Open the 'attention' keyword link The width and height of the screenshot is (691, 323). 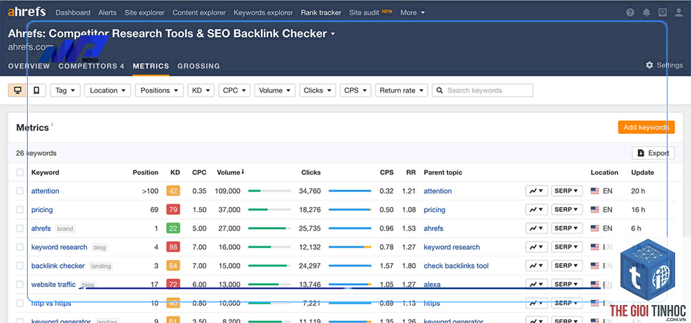coord(45,191)
